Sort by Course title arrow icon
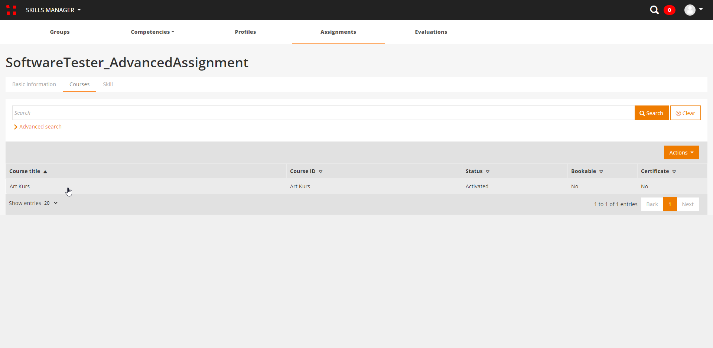Screen dimensions: 713x348 [x=45, y=172]
